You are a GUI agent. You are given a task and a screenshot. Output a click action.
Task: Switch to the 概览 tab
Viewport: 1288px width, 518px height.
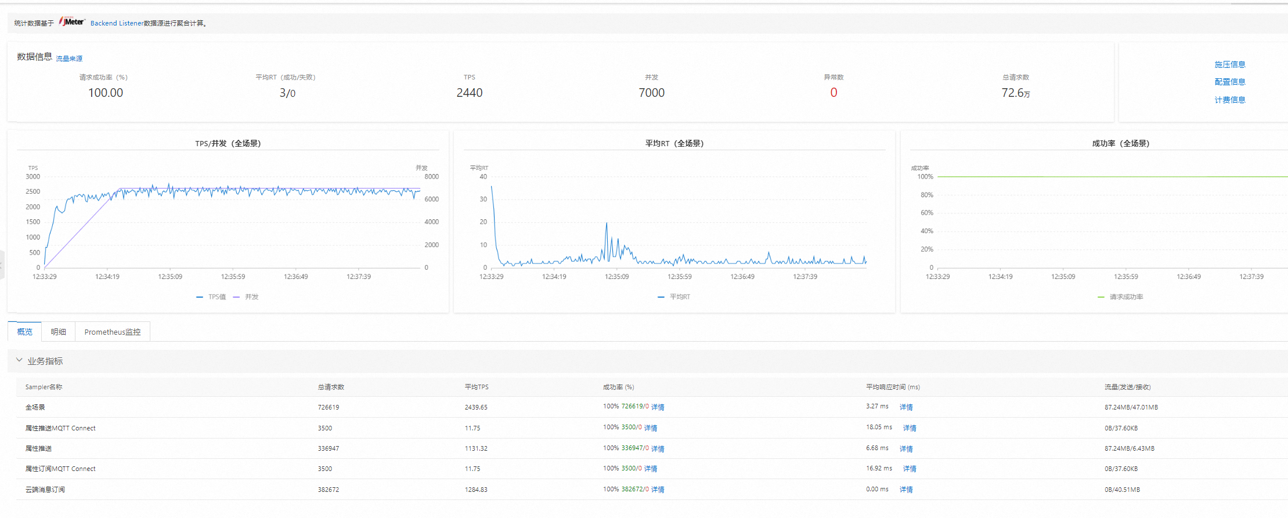24,332
